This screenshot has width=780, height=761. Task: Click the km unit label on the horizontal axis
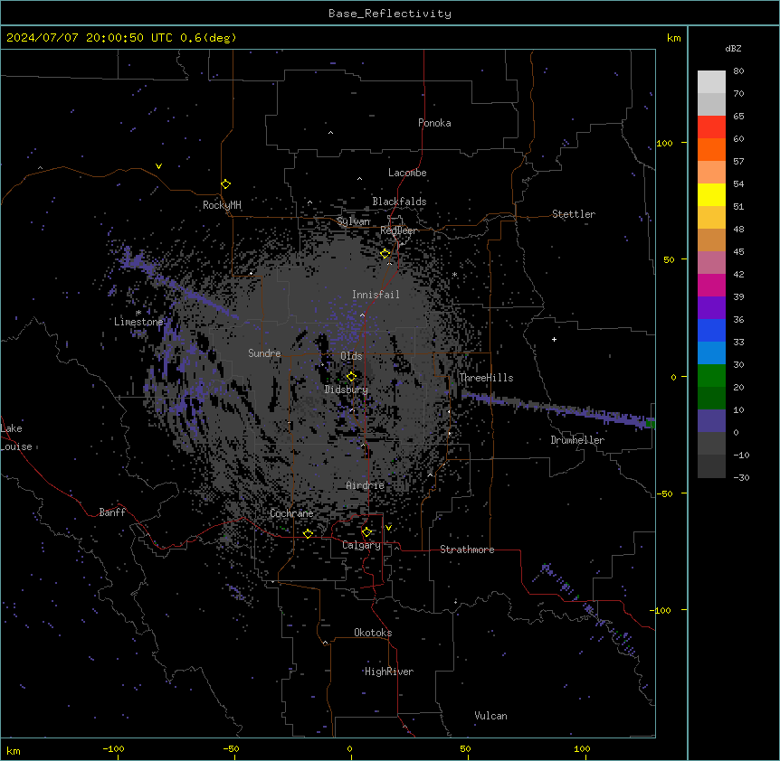pos(14,750)
